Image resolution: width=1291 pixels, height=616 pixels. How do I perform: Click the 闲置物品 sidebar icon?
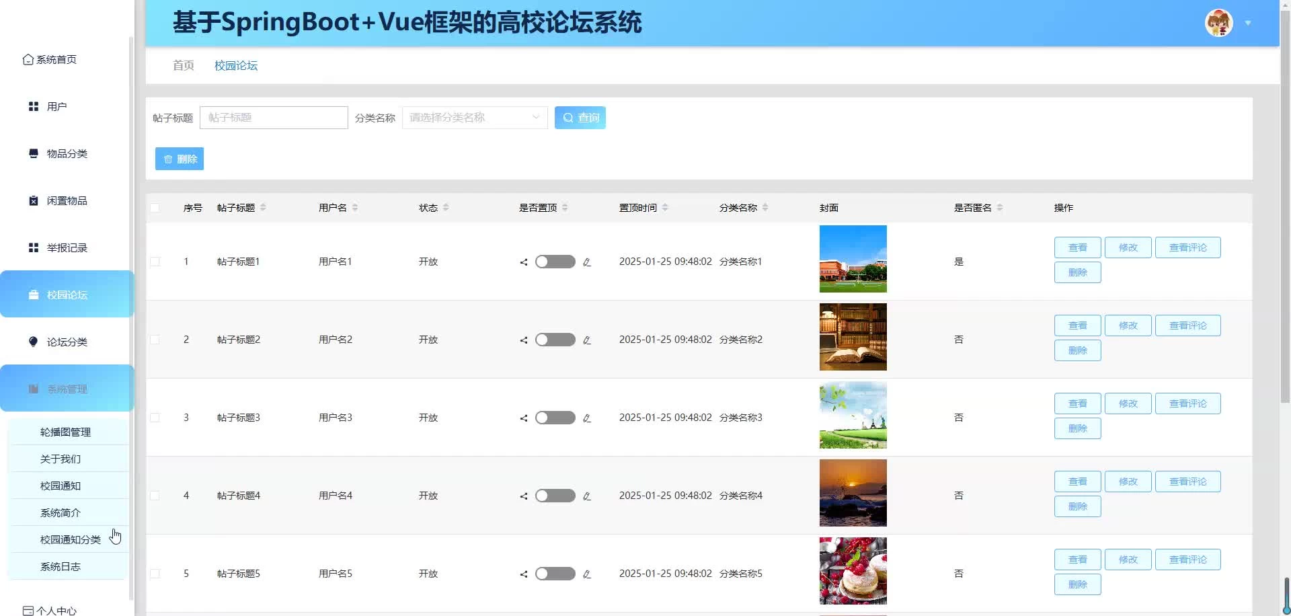click(34, 201)
